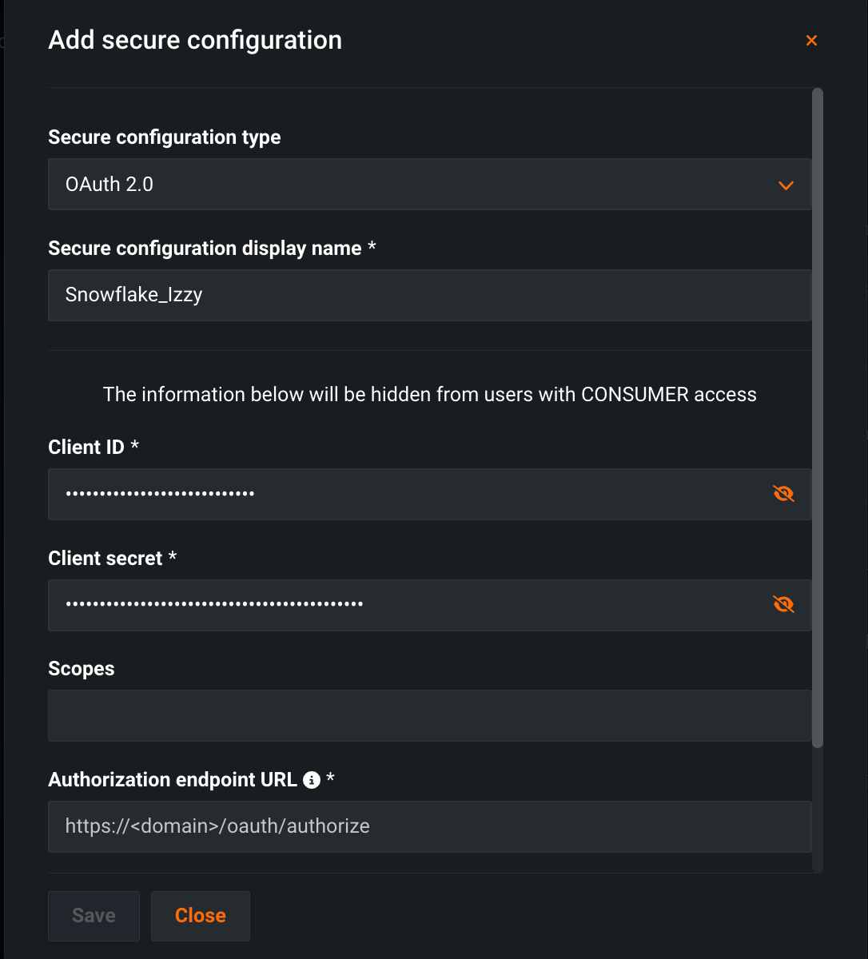
Task: Show the masked Client secret value
Action: point(783,605)
